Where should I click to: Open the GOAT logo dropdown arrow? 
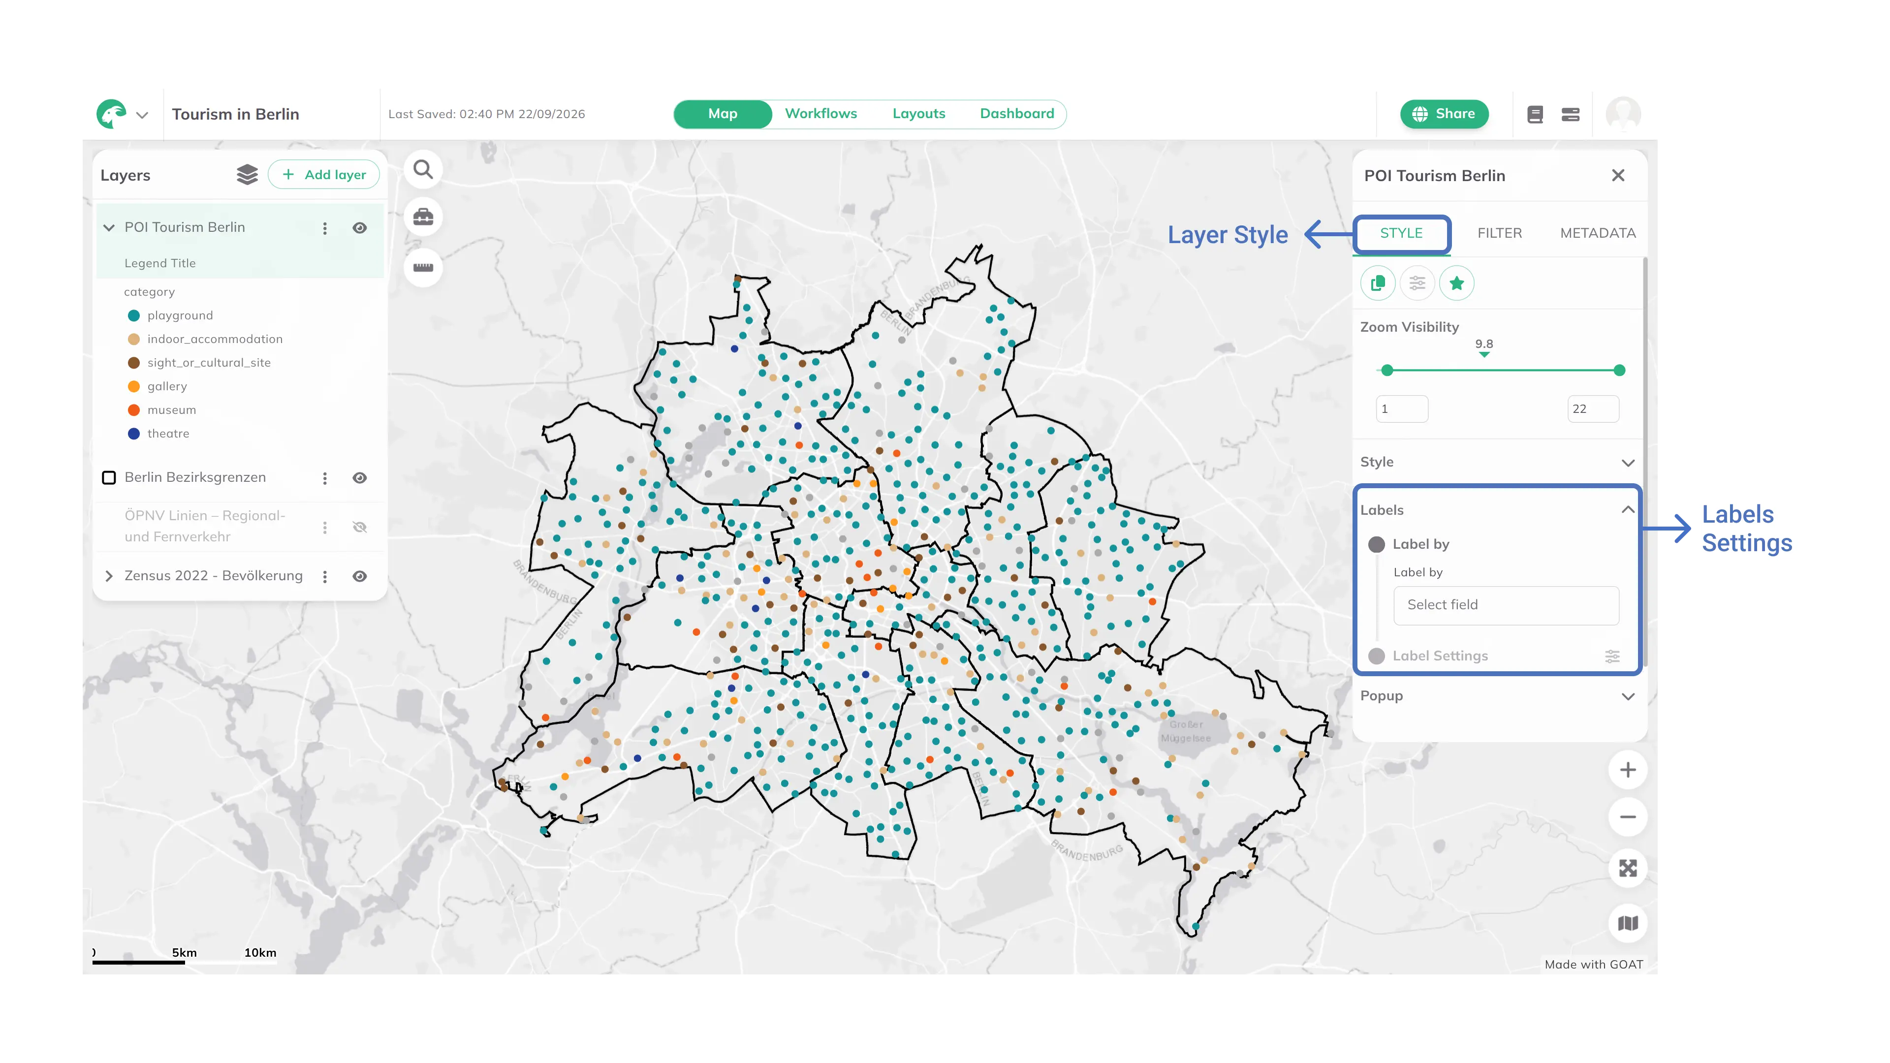point(142,115)
